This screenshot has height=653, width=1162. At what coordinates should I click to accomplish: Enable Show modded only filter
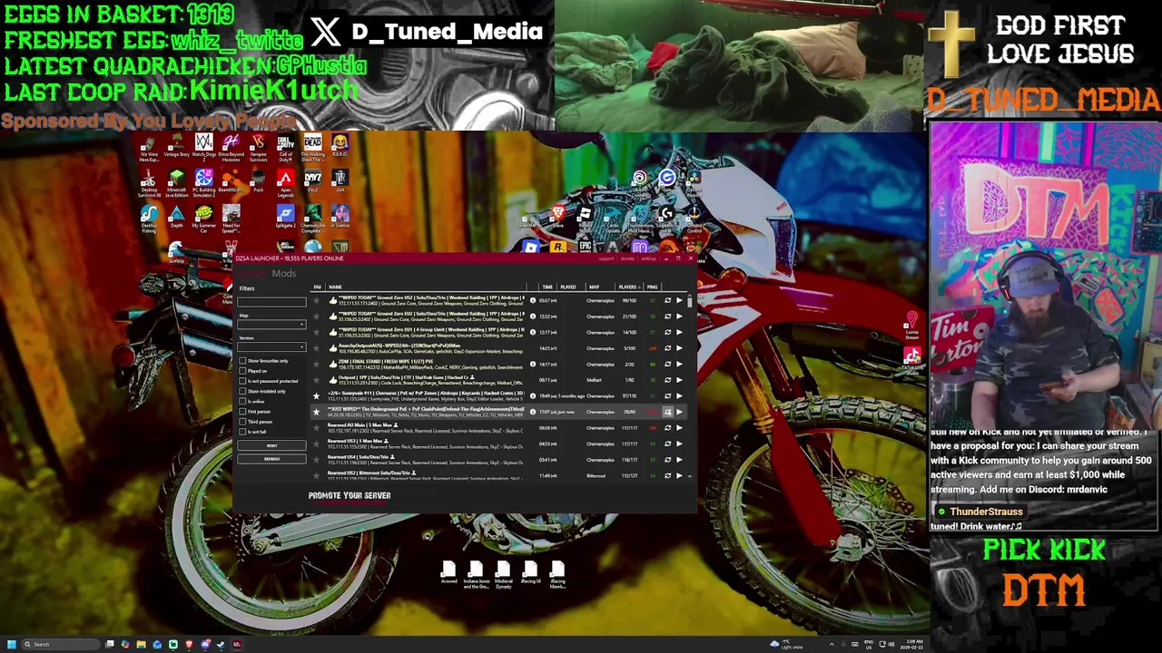[x=242, y=391]
